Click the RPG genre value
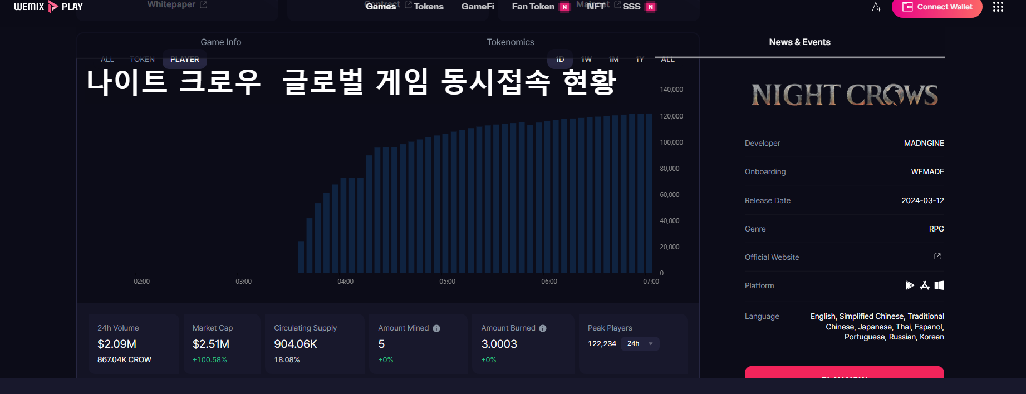1026x394 pixels. click(x=936, y=229)
